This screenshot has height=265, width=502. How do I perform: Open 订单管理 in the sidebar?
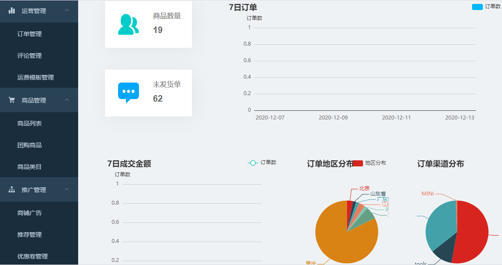[30, 34]
